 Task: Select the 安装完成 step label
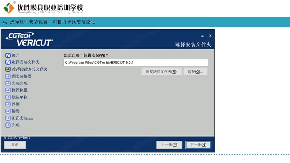coord(20,83)
